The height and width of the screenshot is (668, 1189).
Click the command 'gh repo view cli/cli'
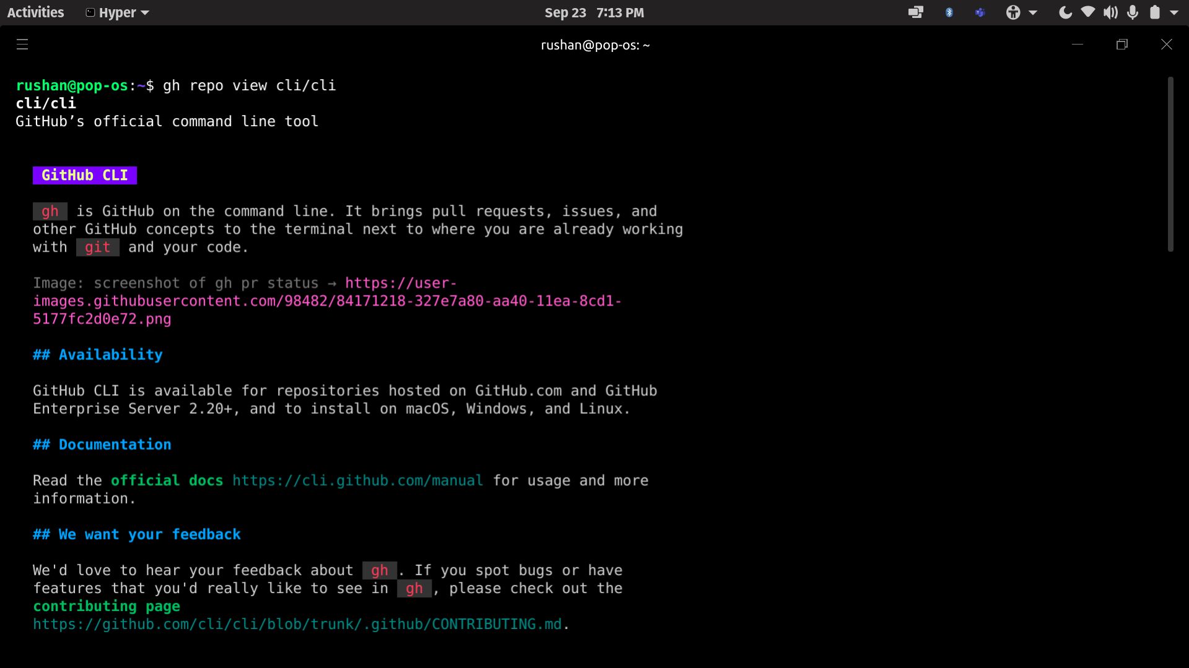[249, 85]
